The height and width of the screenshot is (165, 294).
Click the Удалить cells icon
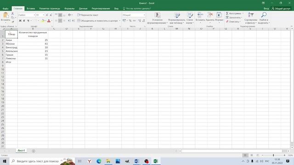(x=210, y=15)
